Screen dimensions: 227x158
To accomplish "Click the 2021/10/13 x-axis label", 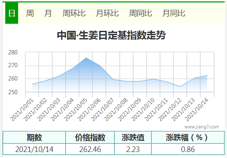I will pyautogui.click(x=183, y=110).
